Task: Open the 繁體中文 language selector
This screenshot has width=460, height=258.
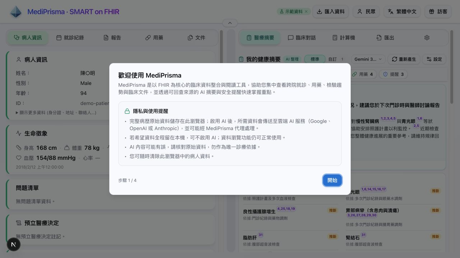Action: pyautogui.click(x=402, y=11)
